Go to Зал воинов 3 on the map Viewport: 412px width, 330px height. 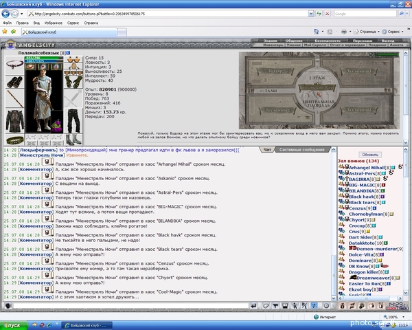tap(359, 71)
